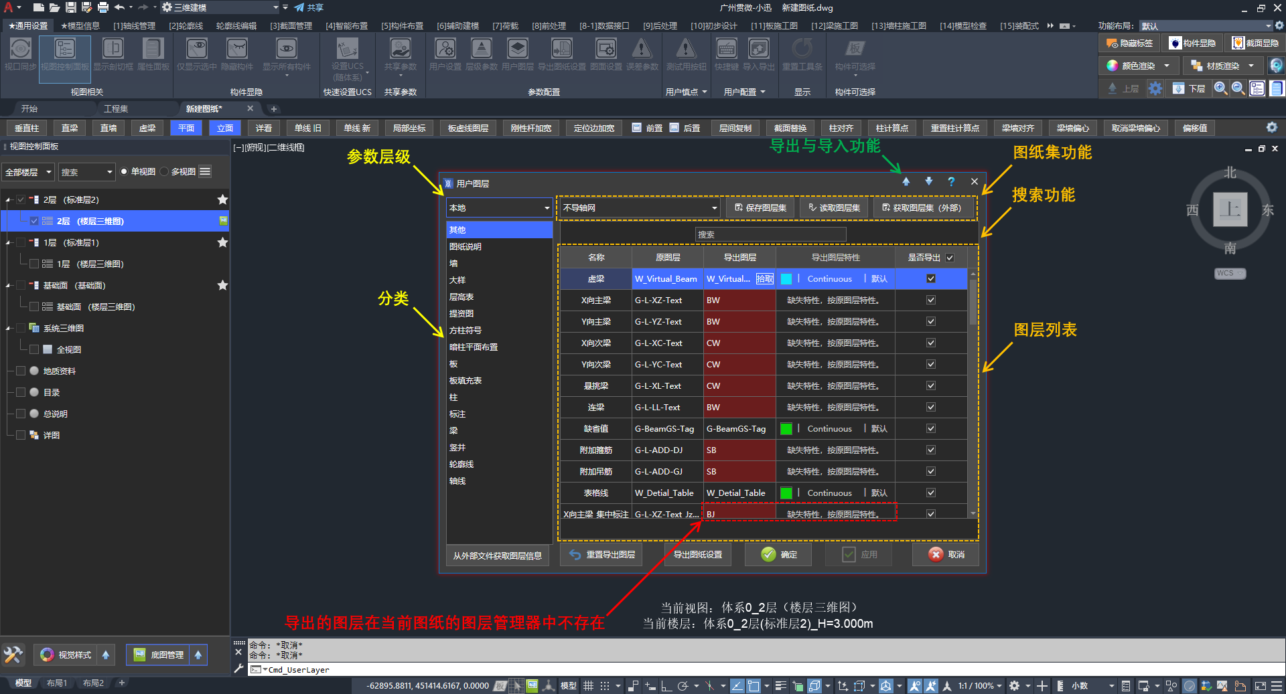This screenshot has width=1286, height=694.
Task: Open the 本地 parameter level dropdown
Action: pyautogui.click(x=499, y=208)
